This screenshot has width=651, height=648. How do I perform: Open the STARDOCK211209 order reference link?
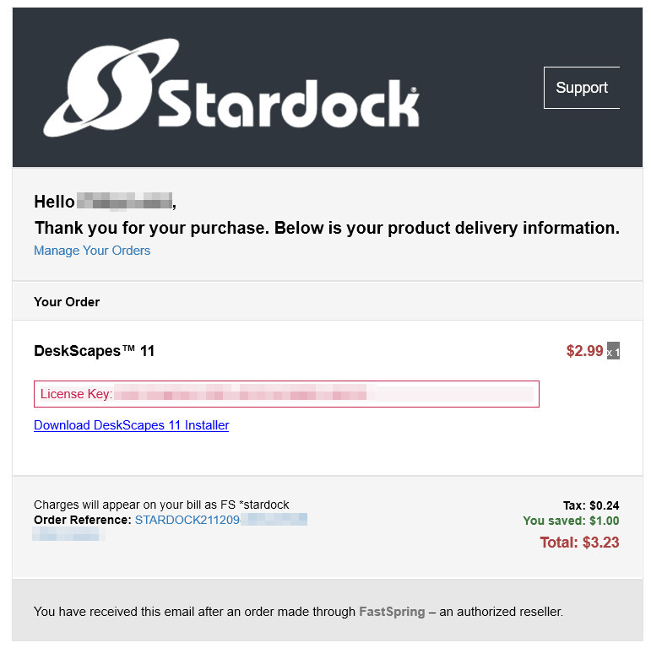[187, 520]
